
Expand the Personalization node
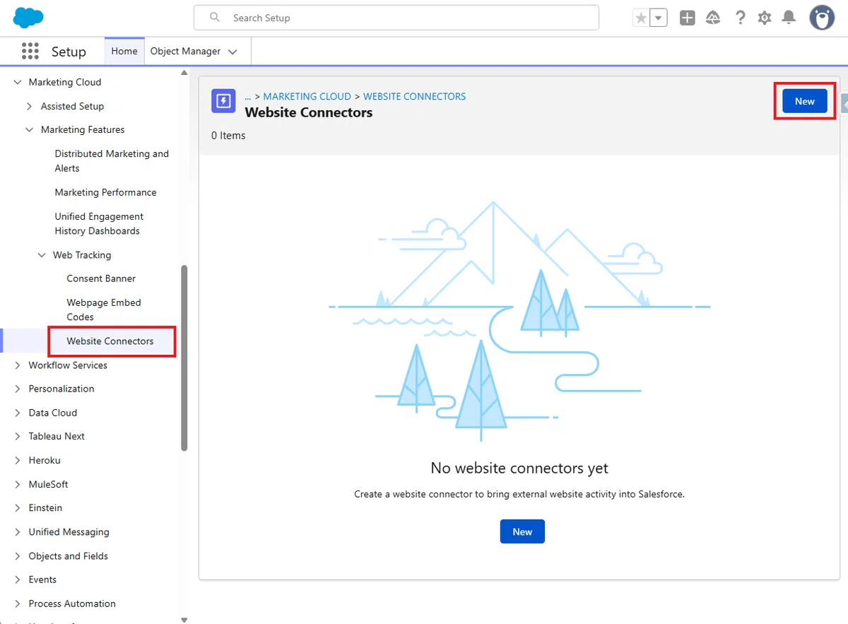pyautogui.click(x=18, y=389)
